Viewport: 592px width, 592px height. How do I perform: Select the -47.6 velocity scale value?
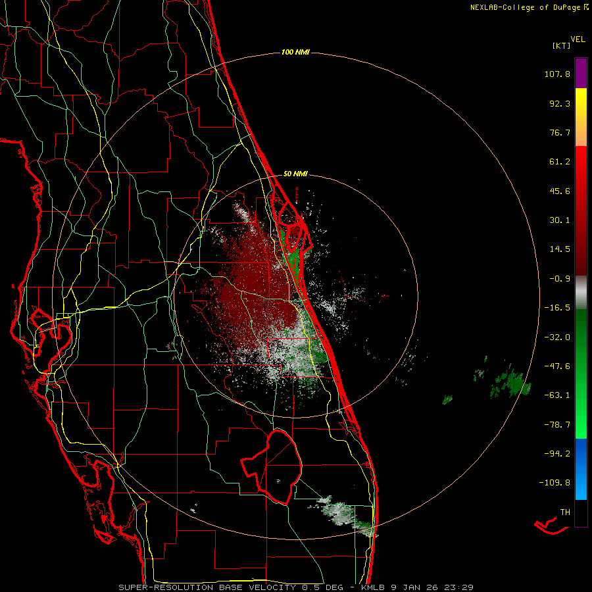[x=557, y=366]
